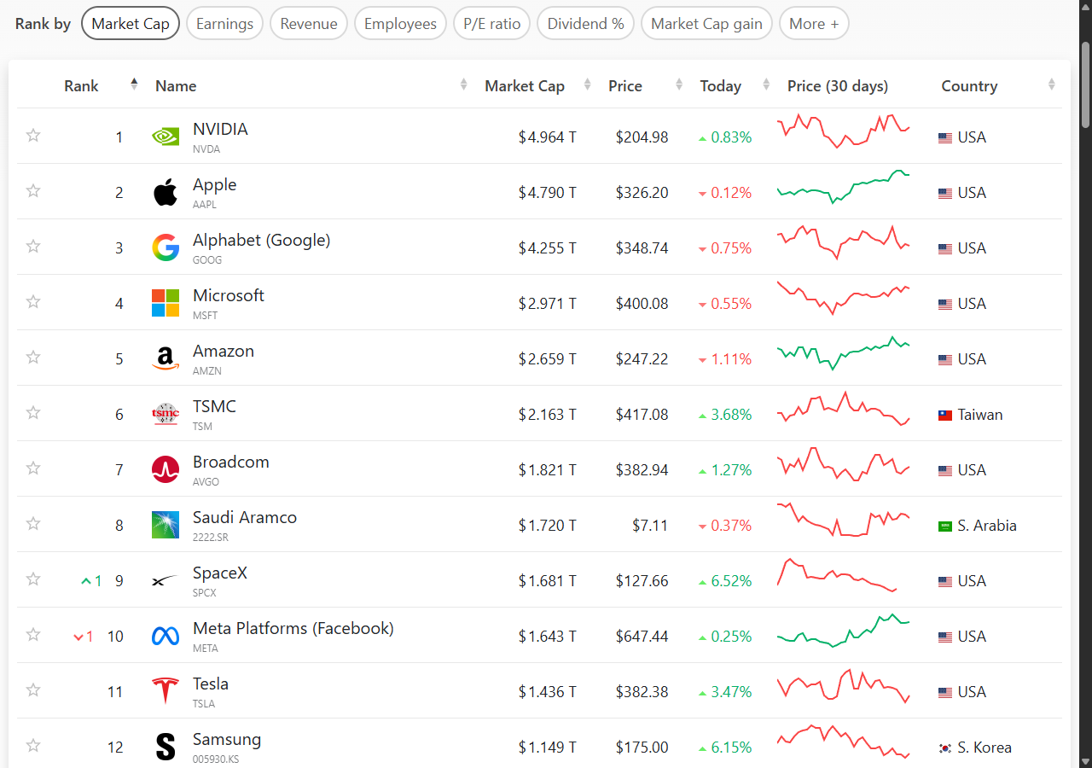Click the USA flag in NVIDIA row
Image resolution: width=1092 pixels, height=768 pixels.
pos(945,137)
